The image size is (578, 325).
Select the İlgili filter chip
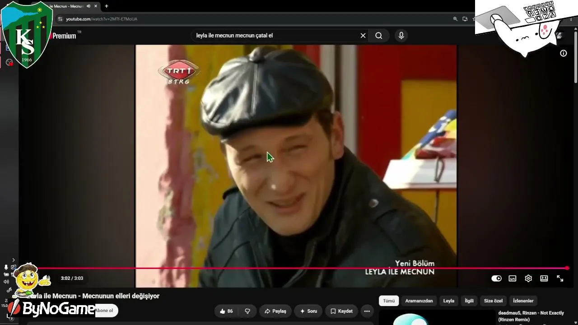[469, 301]
